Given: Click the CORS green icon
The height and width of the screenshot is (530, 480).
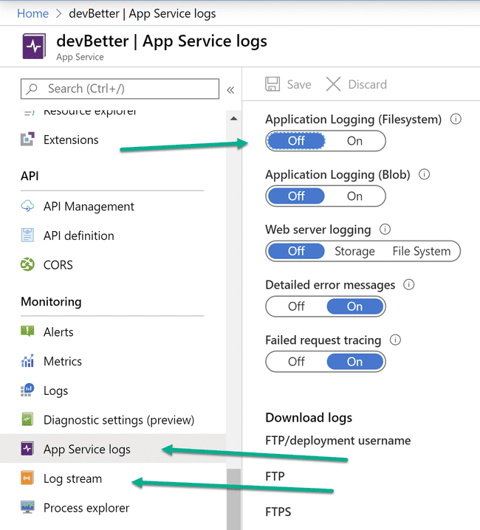Looking at the screenshot, I should click(x=27, y=265).
